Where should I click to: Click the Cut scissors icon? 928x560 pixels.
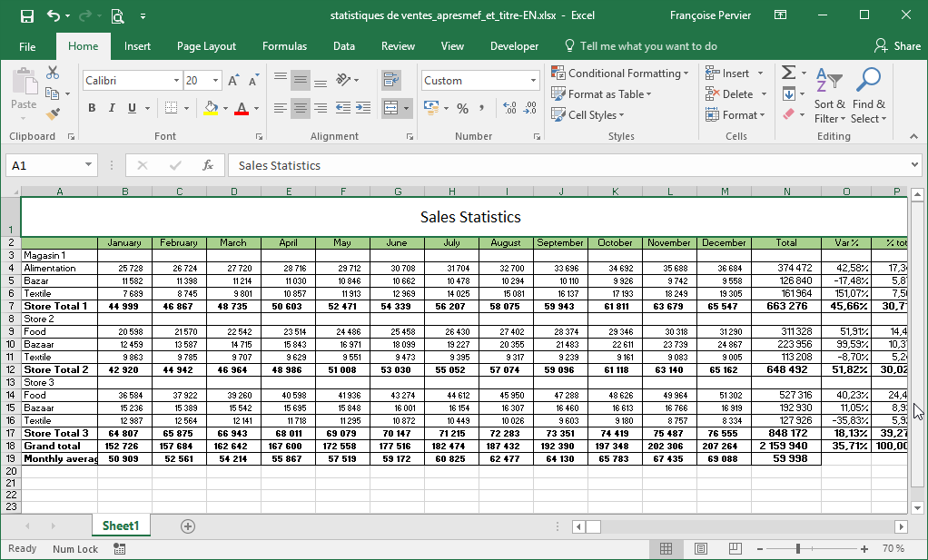53,74
